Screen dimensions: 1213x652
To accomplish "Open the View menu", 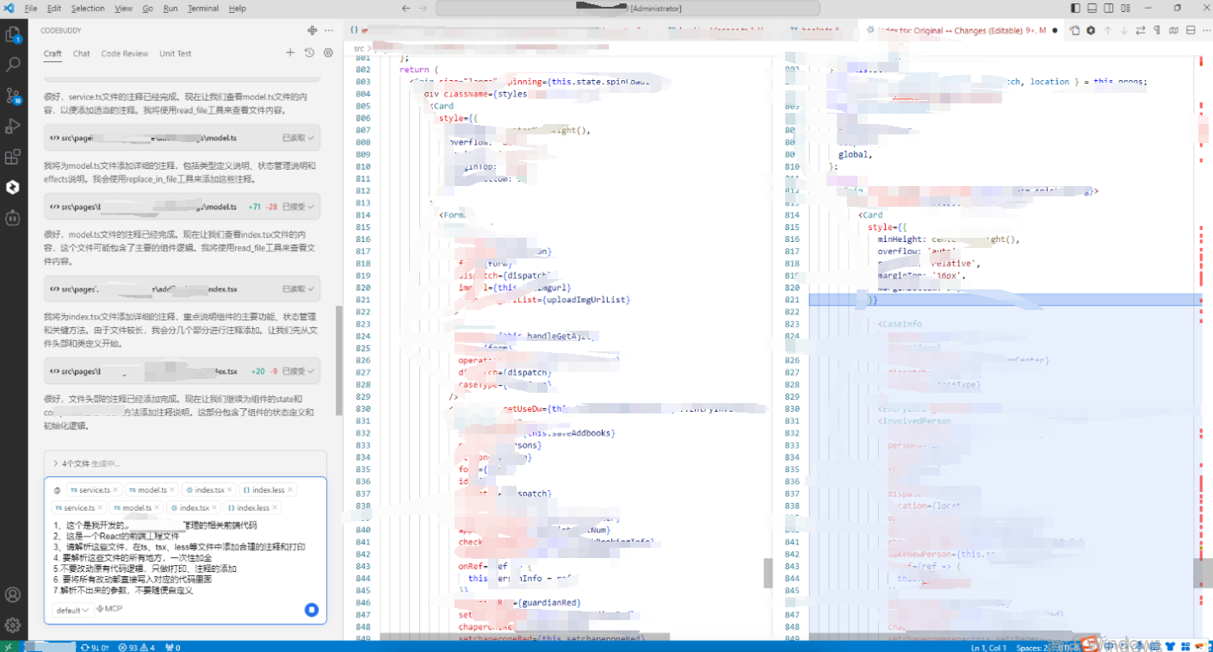I will (x=123, y=9).
